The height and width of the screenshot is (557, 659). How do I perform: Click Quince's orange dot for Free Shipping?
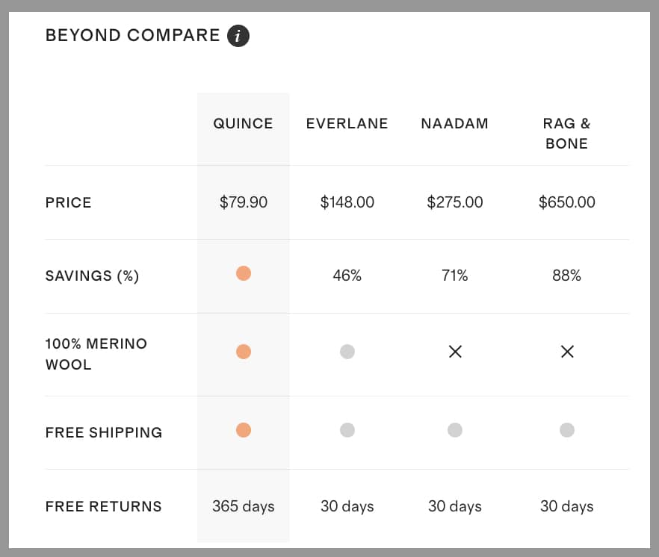pyautogui.click(x=244, y=430)
